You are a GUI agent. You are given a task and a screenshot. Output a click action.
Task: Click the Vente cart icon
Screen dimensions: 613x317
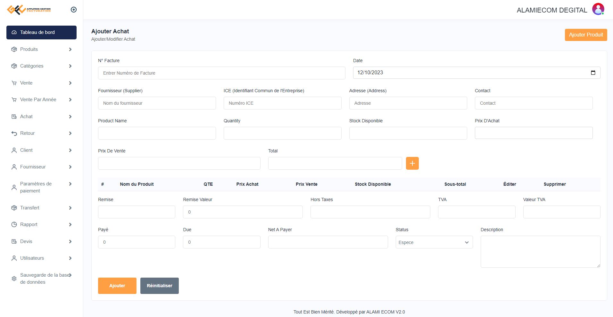pos(14,83)
